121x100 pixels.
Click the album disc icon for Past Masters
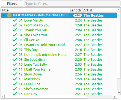(x=9, y=15)
